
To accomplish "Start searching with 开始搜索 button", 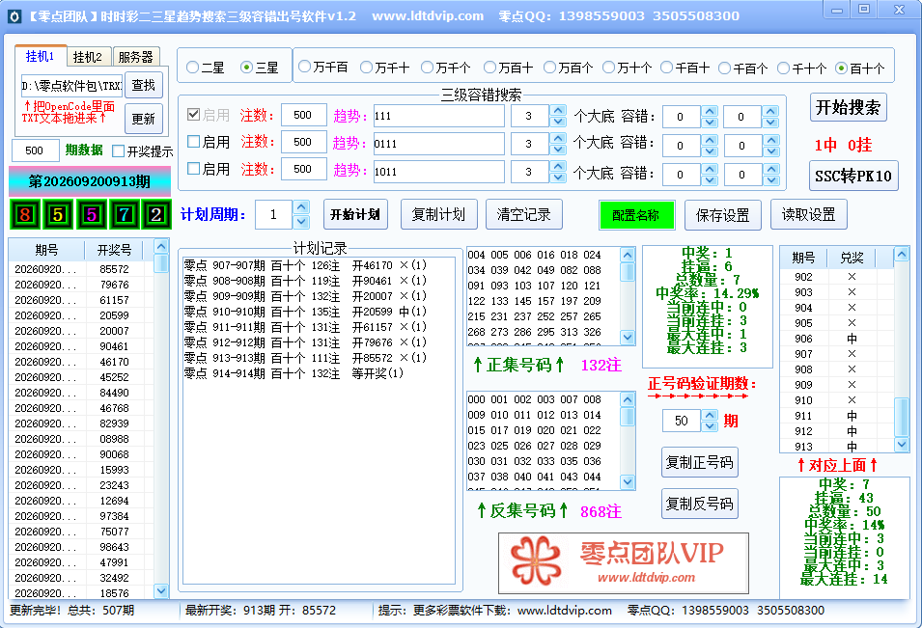I will [x=848, y=107].
